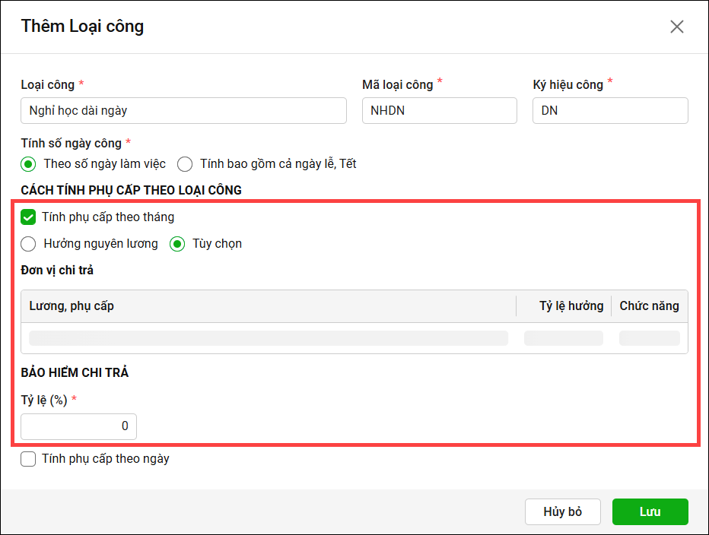
Task: Click the 'Thêm Loại công' dialog title
Action: pos(82,27)
